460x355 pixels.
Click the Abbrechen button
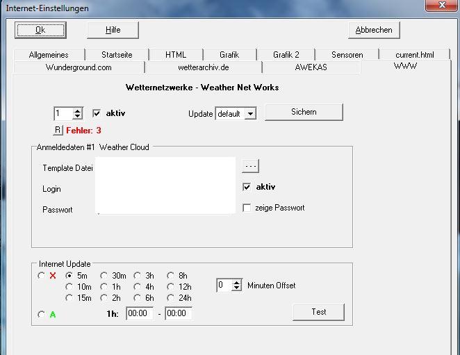pos(374,30)
